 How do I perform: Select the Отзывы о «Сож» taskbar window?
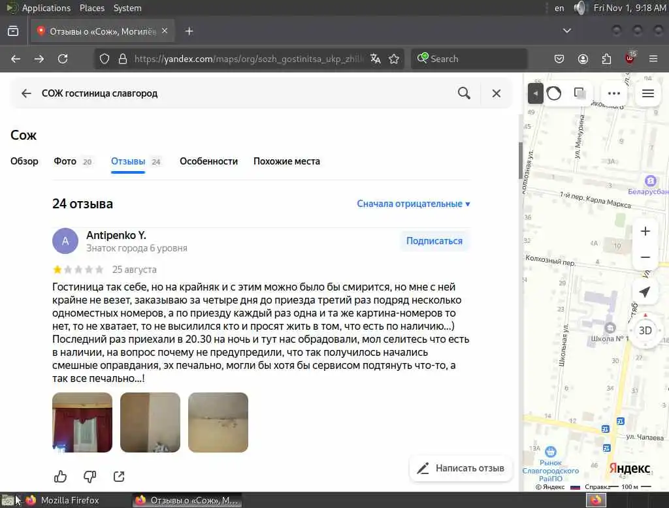[x=187, y=500]
